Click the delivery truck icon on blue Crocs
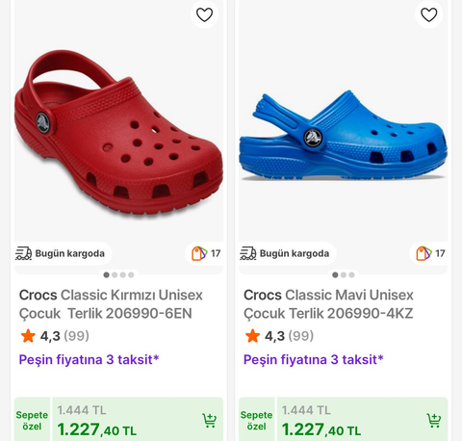Screen dimensions: 462x441 [x=248, y=253]
